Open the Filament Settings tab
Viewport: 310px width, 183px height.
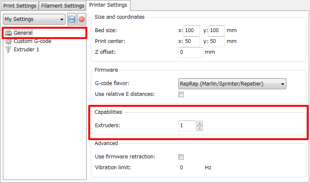[x=62, y=6]
